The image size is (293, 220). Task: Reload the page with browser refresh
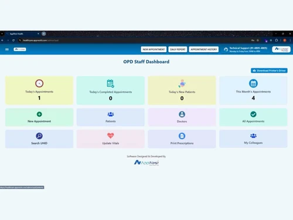pos(13,40)
